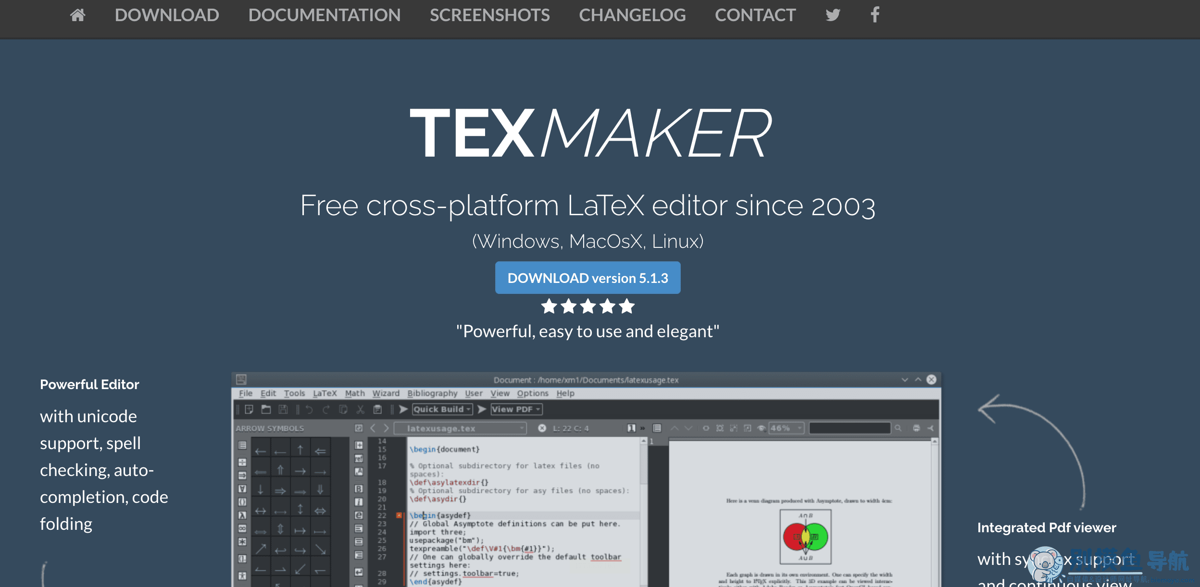The height and width of the screenshot is (587, 1200).
Task: Click the Open folder icon in toolbar
Action: [266, 409]
